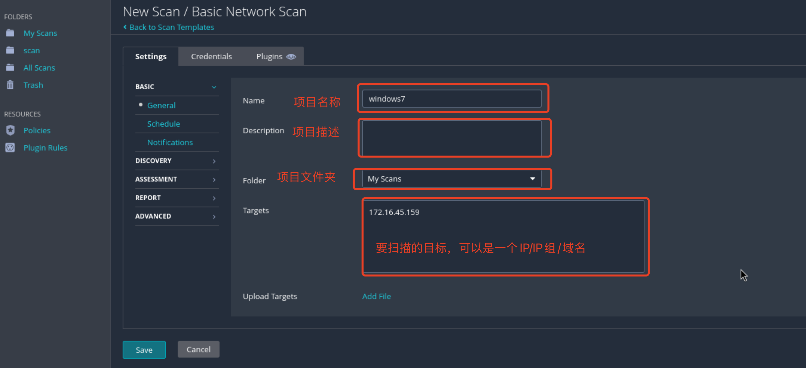
Task: Click the Policies shield icon
Action: pyautogui.click(x=10, y=130)
